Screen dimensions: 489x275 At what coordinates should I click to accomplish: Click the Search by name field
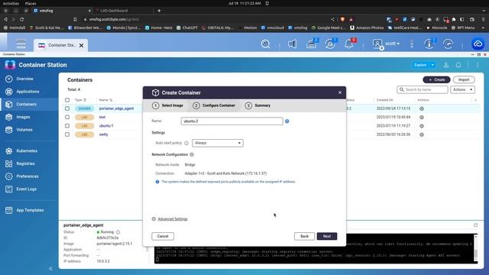tap(423, 90)
